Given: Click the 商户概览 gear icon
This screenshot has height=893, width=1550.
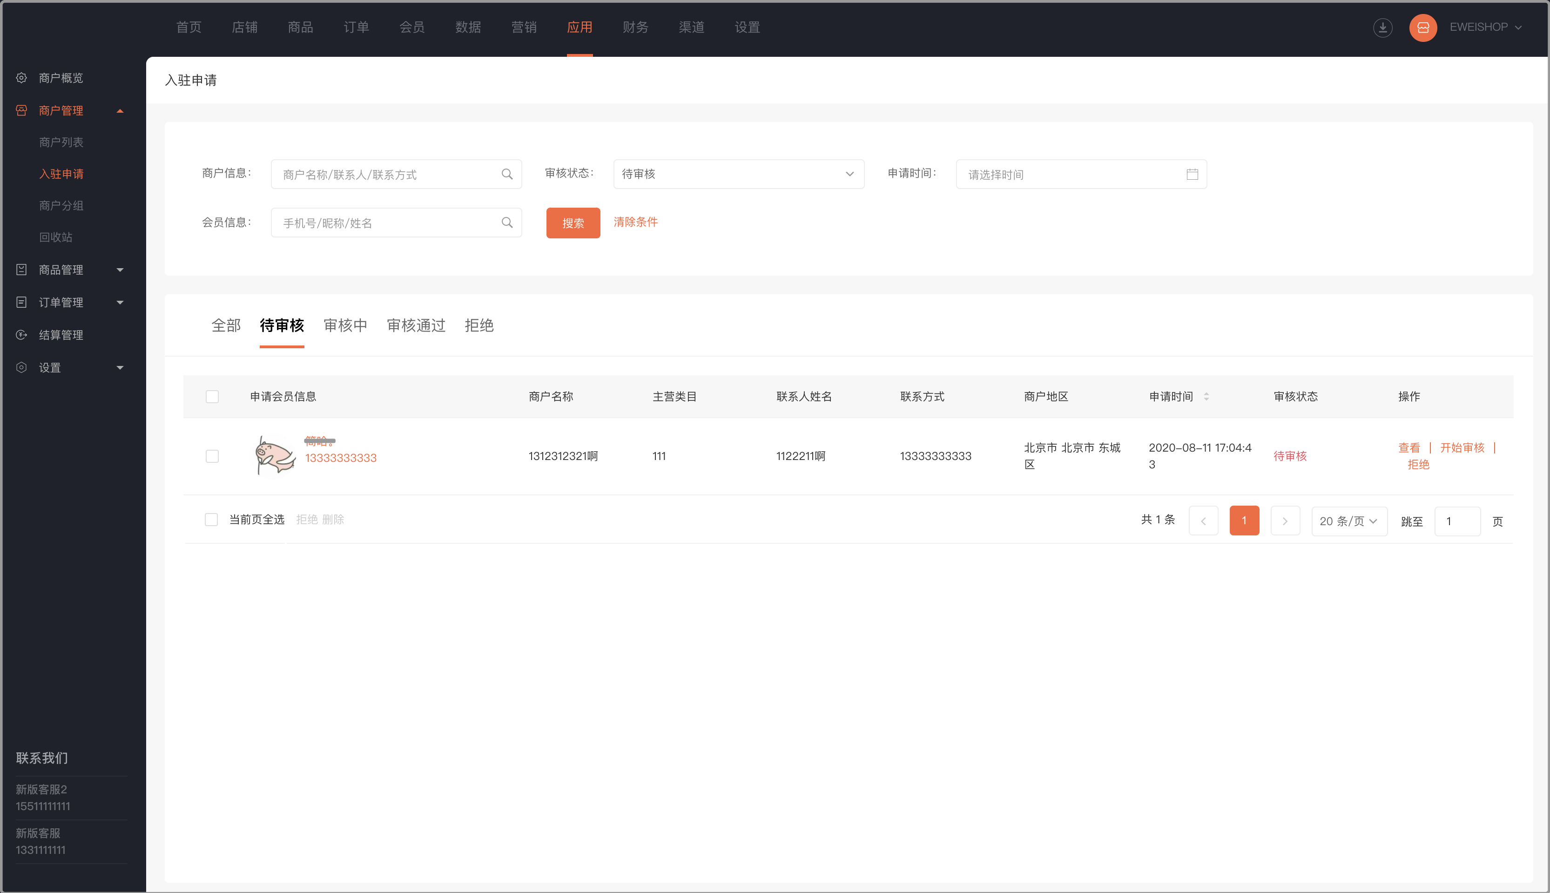Looking at the screenshot, I should [21, 77].
